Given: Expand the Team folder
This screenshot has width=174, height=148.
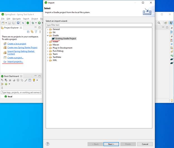Looking at the screenshot, I should click(48, 54).
